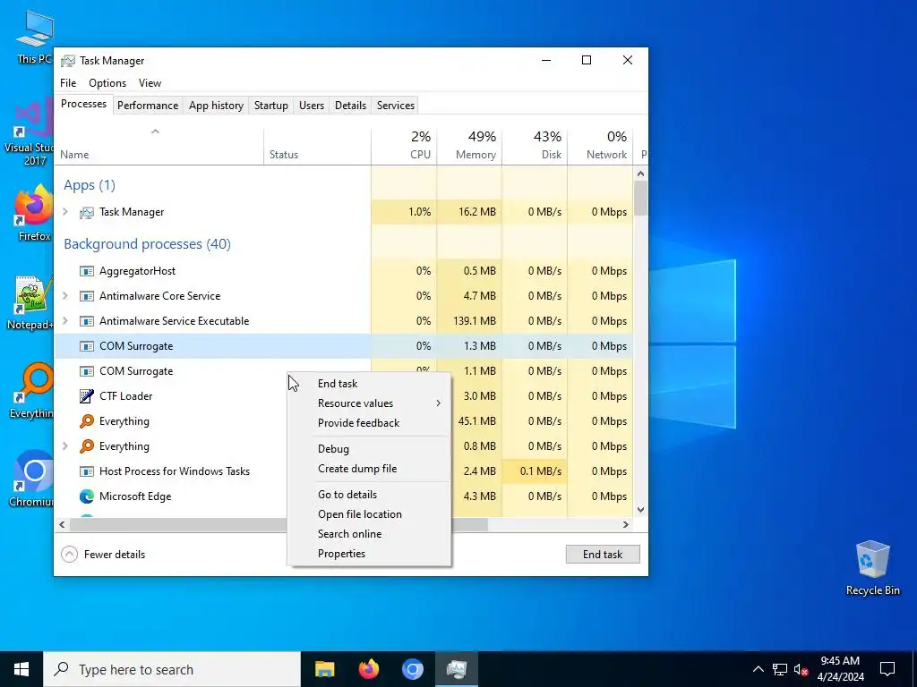917x687 pixels.
Task: Open Visual Studio 2017 desktop shortcut
Action: (x=30, y=133)
